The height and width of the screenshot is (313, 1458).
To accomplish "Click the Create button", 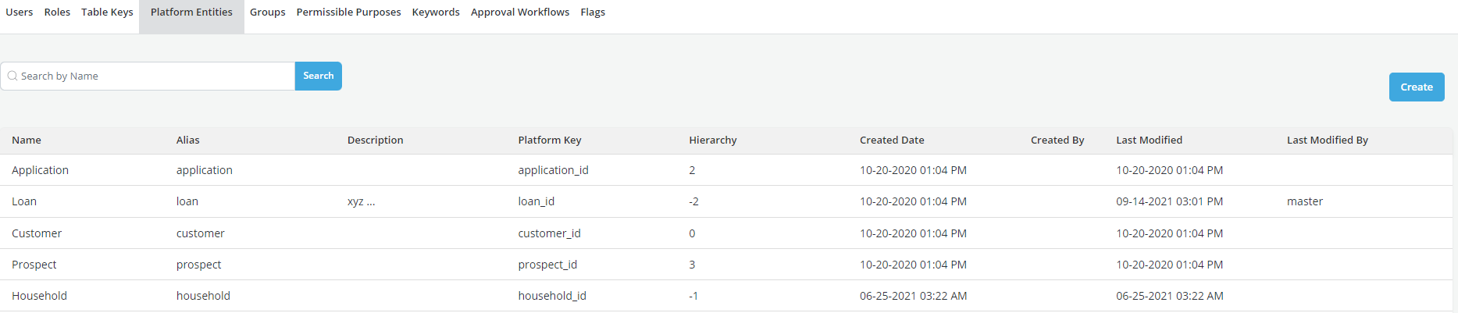I will point(1416,87).
